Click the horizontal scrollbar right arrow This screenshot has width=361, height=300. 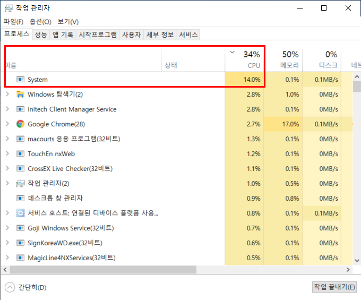pos(348,270)
